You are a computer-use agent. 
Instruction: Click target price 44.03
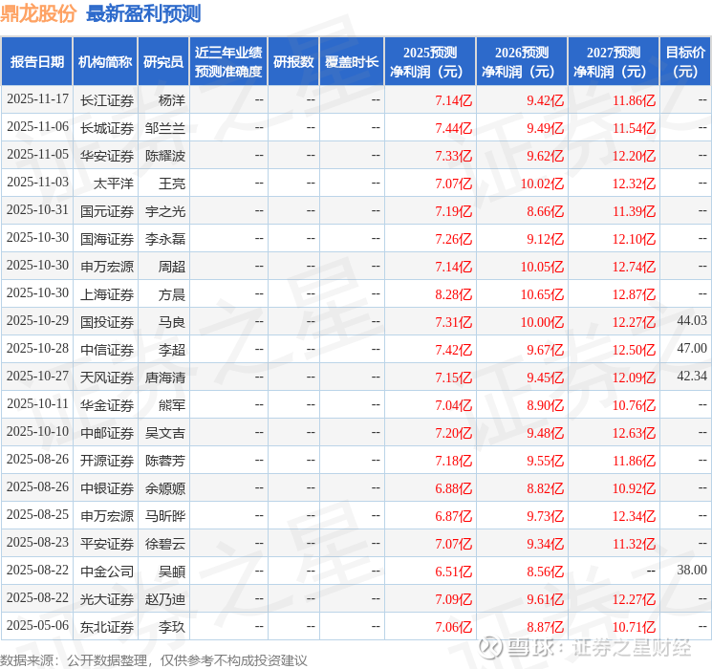(692, 321)
